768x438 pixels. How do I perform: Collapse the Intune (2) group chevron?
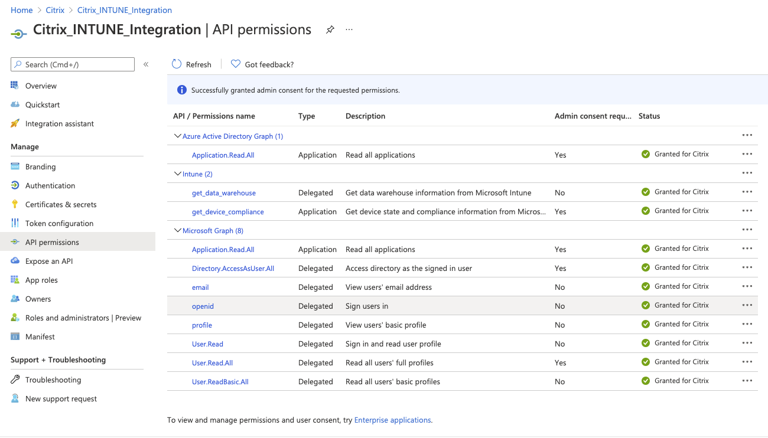(177, 174)
